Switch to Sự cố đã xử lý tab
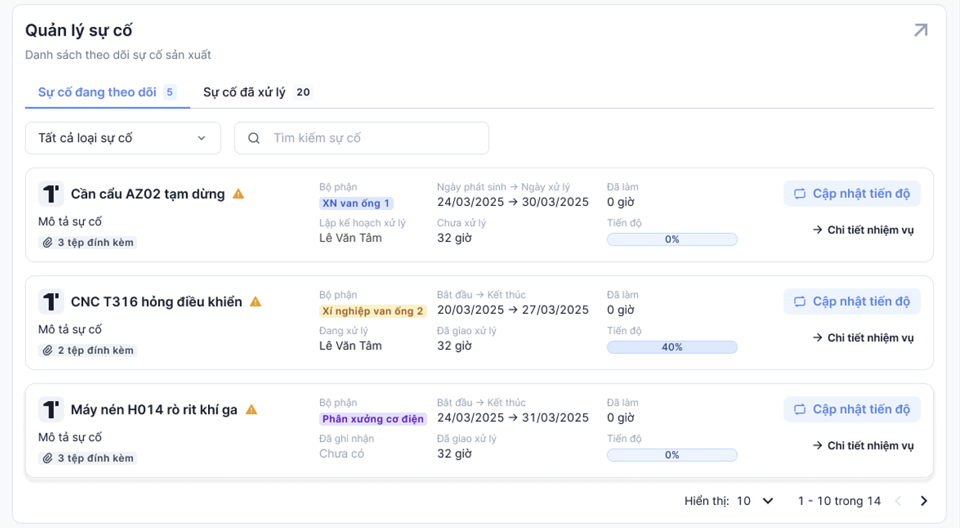Image resolution: width=960 pixels, height=528 pixels. tap(257, 93)
